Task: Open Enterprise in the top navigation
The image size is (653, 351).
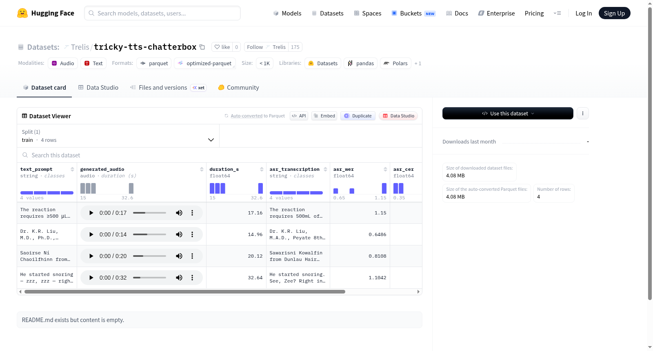Action: [x=496, y=13]
